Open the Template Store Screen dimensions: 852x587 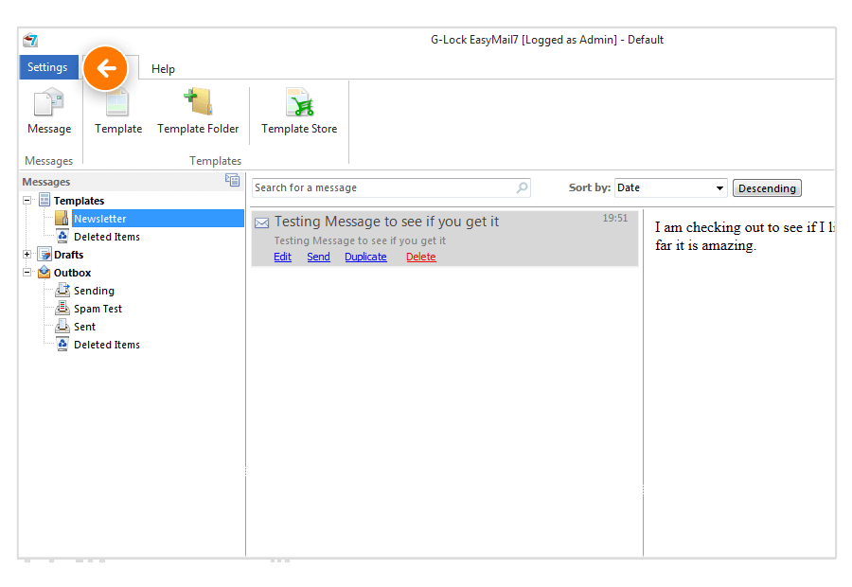click(x=299, y=112)
